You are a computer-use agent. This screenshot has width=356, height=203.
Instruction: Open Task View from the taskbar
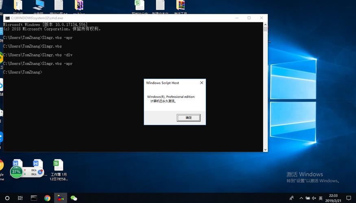(20, 198)
